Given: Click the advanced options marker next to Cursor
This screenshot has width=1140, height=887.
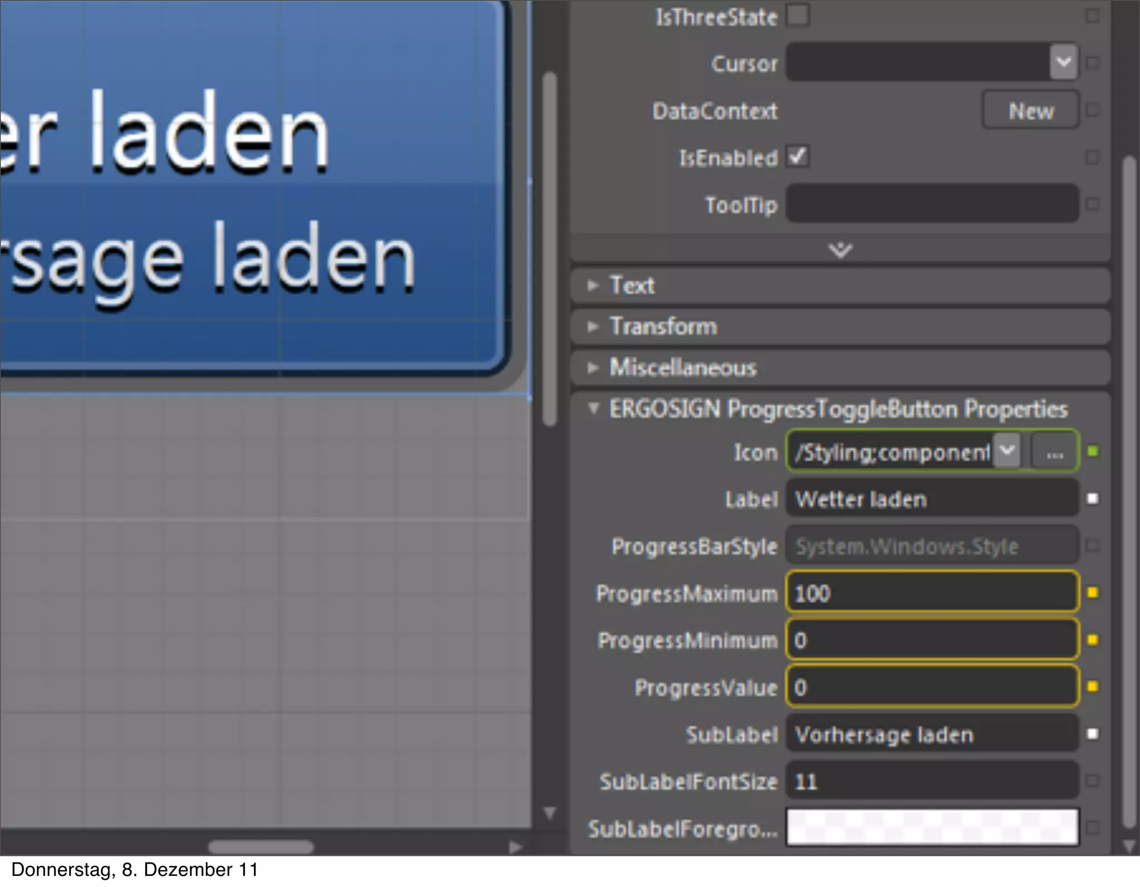Looking at the screenshot, I should point(1092,62).
